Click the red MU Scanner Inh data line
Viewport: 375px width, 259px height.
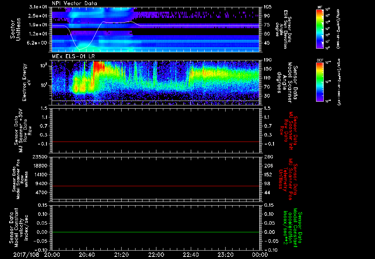click(x=155, y=142)
